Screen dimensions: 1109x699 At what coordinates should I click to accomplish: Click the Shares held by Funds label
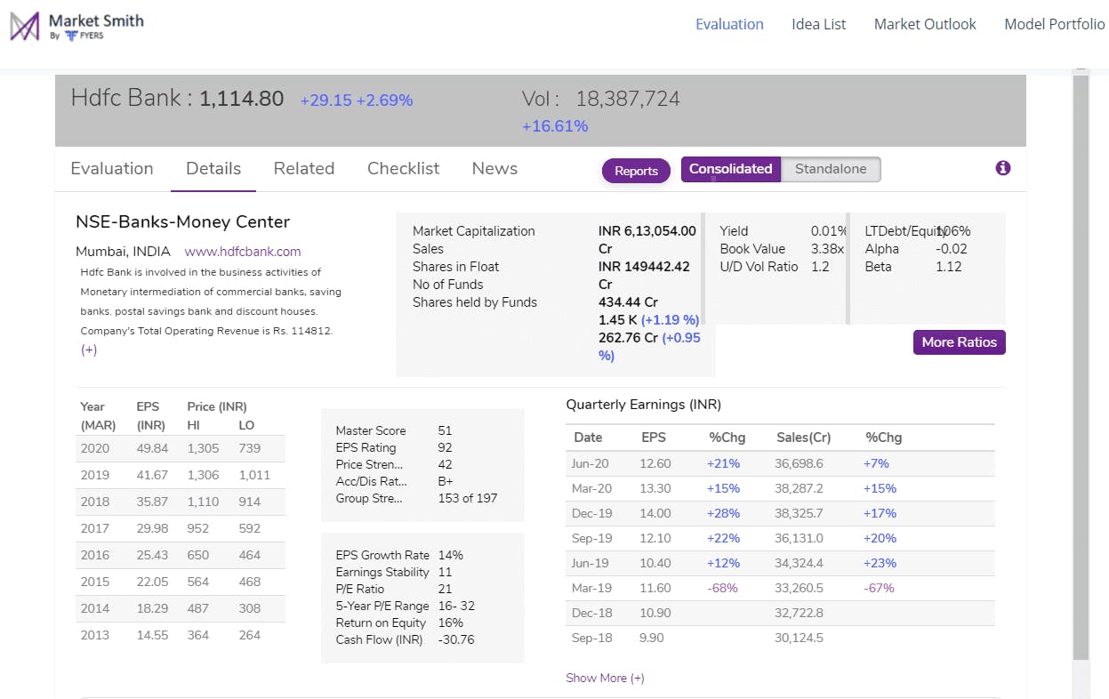coord(475,302)
